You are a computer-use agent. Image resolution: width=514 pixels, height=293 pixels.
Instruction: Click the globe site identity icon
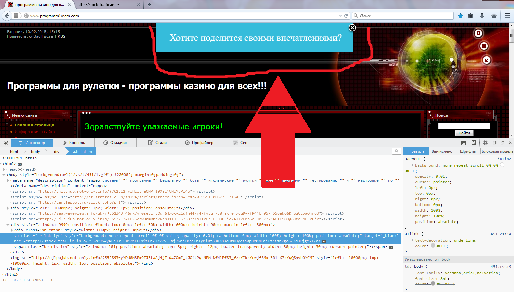[x=26, y=16]
